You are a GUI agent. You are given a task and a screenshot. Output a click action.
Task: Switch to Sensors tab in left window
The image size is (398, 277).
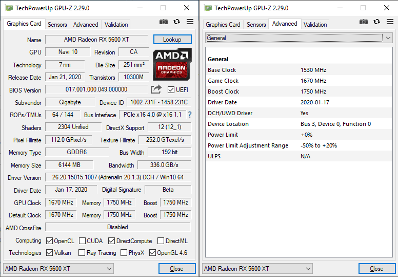57,25
